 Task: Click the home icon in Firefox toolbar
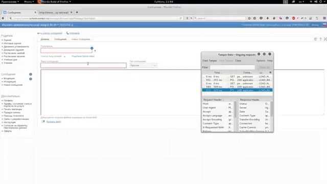coord(274,18)
